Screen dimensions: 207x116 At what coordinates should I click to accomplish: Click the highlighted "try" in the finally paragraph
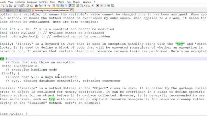180,44
